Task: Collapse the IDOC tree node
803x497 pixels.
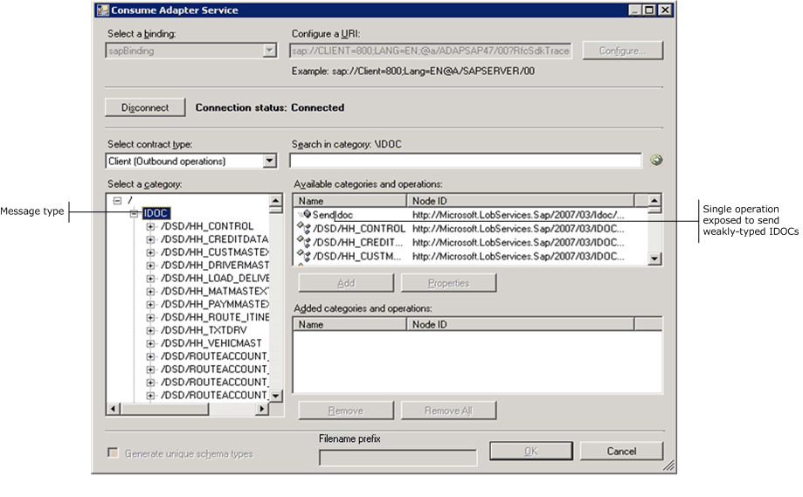Action: [x=135, y=213]
